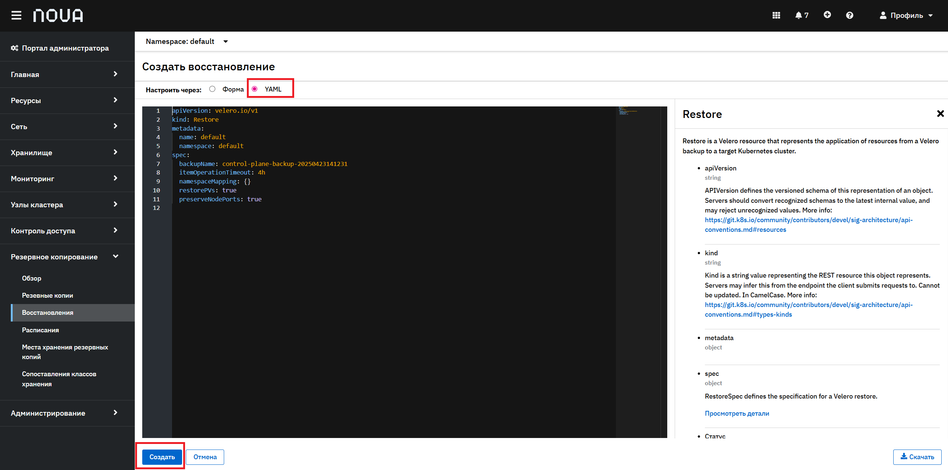Open the hamburger navigation menu
The width and height of the screenshot is (948, 470).
point(16,16)
